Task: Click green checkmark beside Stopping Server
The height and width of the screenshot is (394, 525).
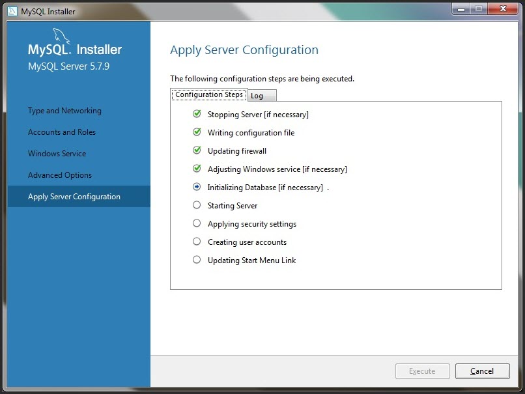Action: [197, 114]
